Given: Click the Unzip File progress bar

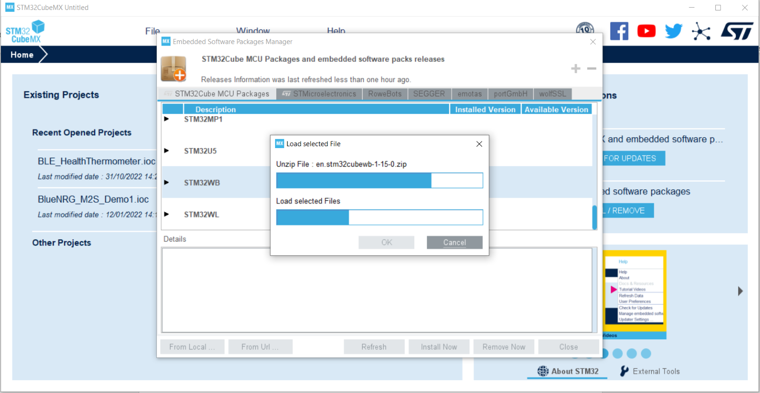Looking at the screenshot, I should tap(379, 180).
